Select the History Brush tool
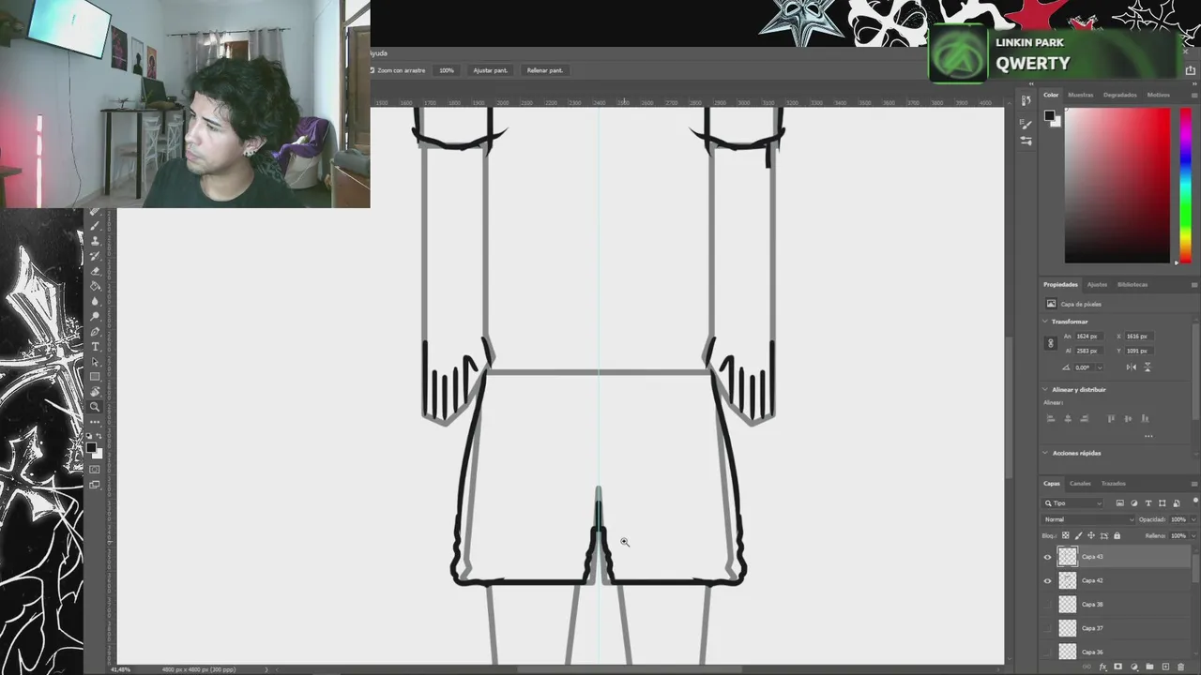Image resolution: width=1201 pixels, height=675 pixels. (95, 256)
